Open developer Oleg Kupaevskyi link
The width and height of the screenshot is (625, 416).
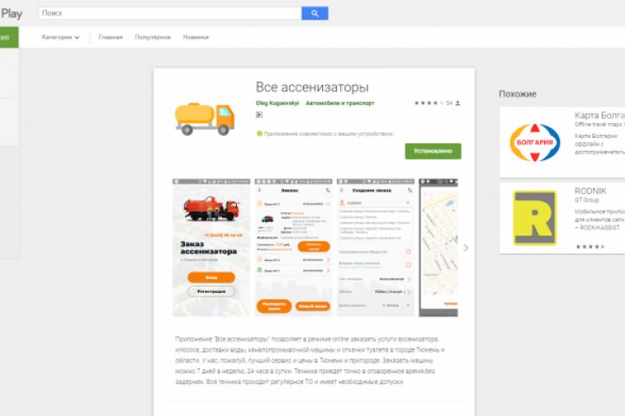click(x=277, y=103)
